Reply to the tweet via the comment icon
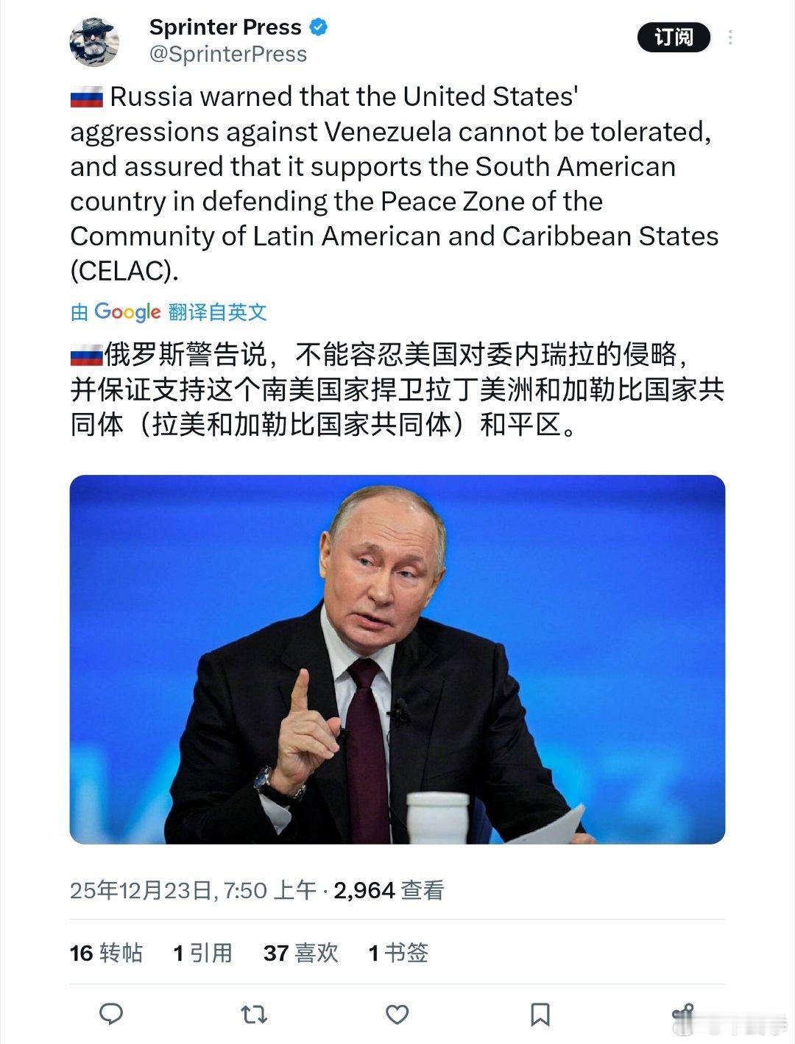This screenshot has height=1044, width=795. 112,1014
